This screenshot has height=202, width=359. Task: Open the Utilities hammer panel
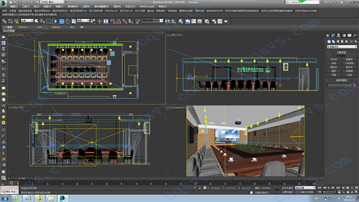[355, 35]
